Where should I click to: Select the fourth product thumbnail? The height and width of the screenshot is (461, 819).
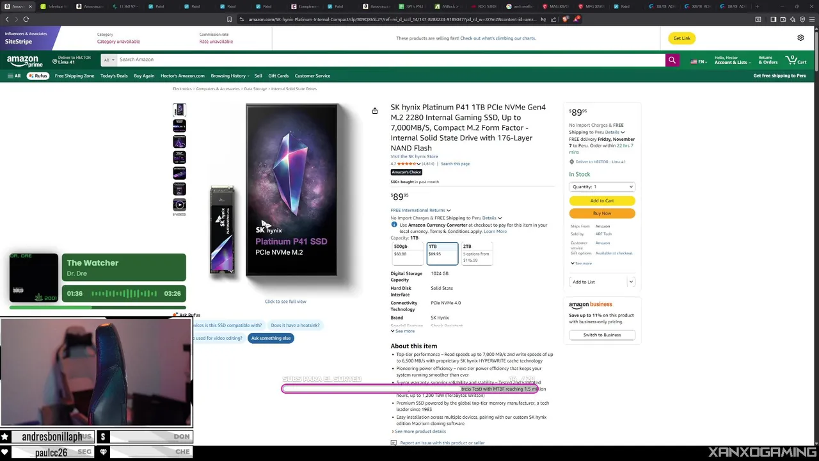tap(179, 158)
